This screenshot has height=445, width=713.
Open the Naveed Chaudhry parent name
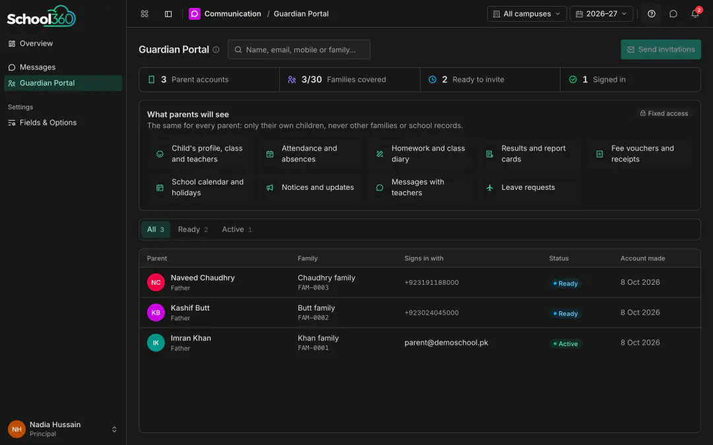203,278
